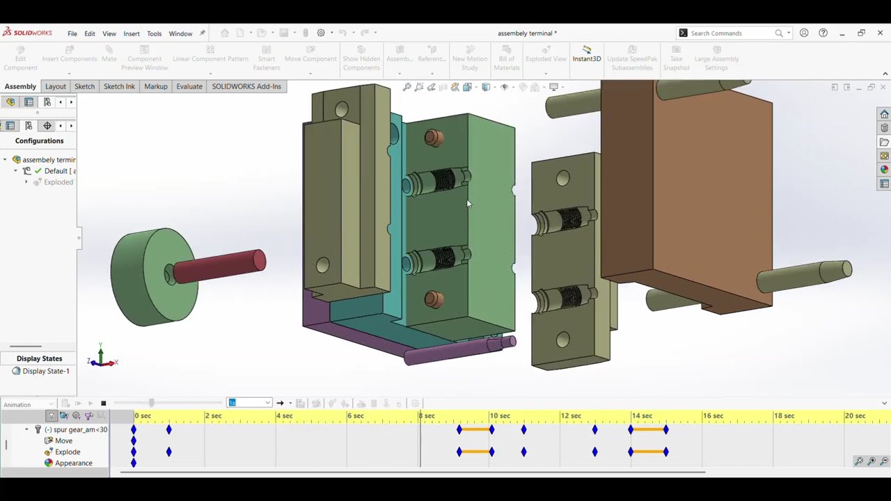
Task: Click the timeline filter funnel icon
Action: click(x=51, y=415)
